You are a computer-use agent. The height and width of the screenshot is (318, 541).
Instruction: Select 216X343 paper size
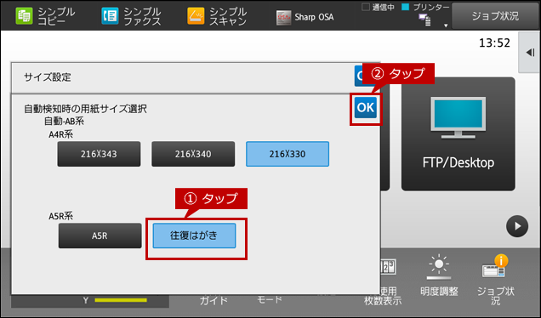[99, 154]
